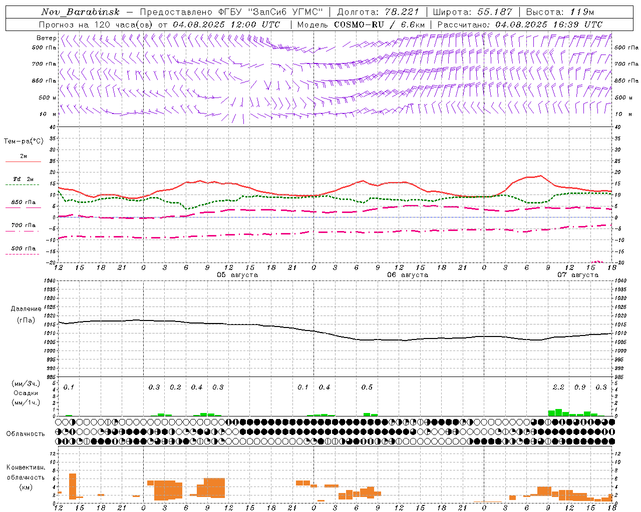641x512 pixels.
Task: Click the precipitation value '0.5'
Action: (367, 387)
